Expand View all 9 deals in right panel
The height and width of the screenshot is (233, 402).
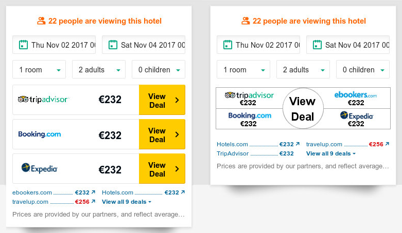(331, 153)
